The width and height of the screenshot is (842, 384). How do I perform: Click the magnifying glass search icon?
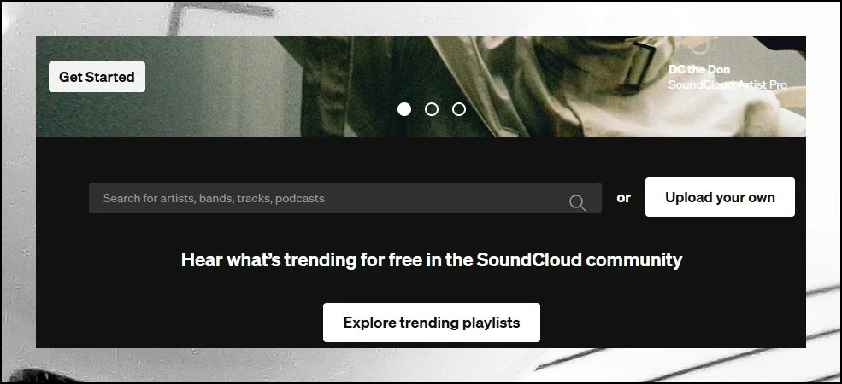coord(577,203)
